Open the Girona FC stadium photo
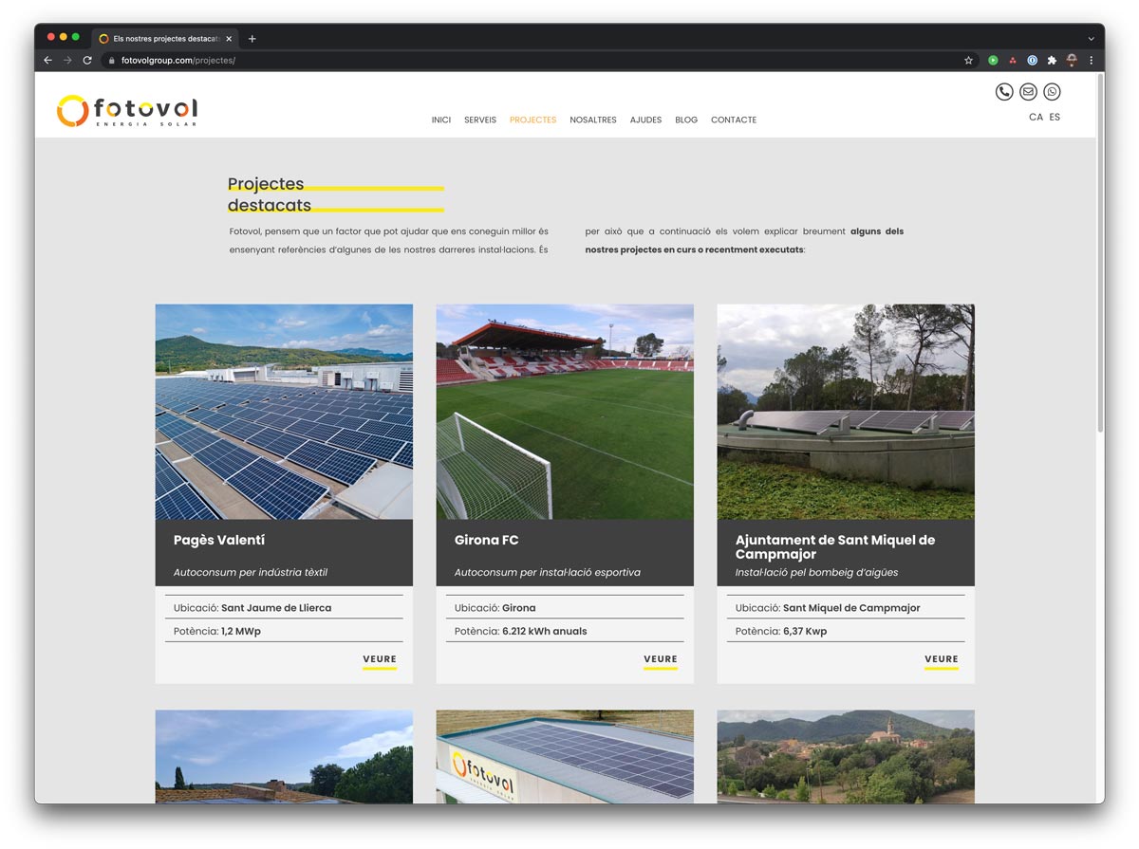 click(x=565, y=412)
